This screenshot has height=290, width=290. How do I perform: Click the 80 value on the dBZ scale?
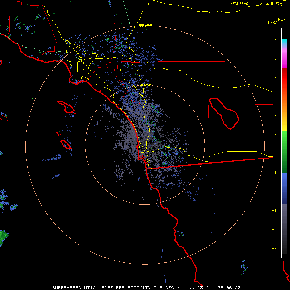pyautogui.click(x=277, y=40)
